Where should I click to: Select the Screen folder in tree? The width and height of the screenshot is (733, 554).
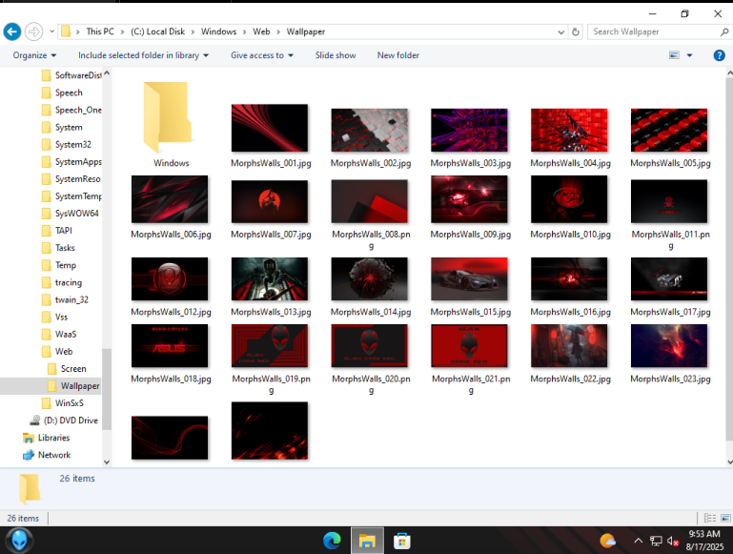point(73,369)
